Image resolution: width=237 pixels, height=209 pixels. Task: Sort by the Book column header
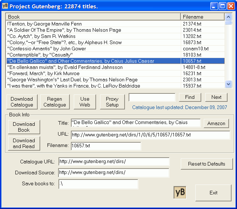93,17
